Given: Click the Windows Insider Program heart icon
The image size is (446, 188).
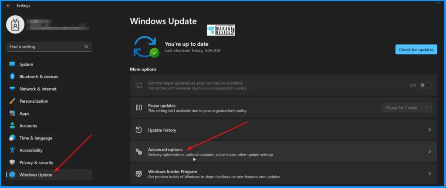Looking at the screenshot, I should [139, 174].
